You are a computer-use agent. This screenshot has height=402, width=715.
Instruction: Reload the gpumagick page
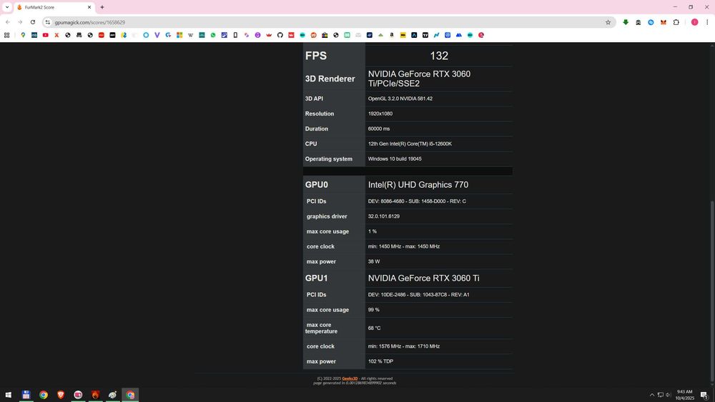coord(33,22)
